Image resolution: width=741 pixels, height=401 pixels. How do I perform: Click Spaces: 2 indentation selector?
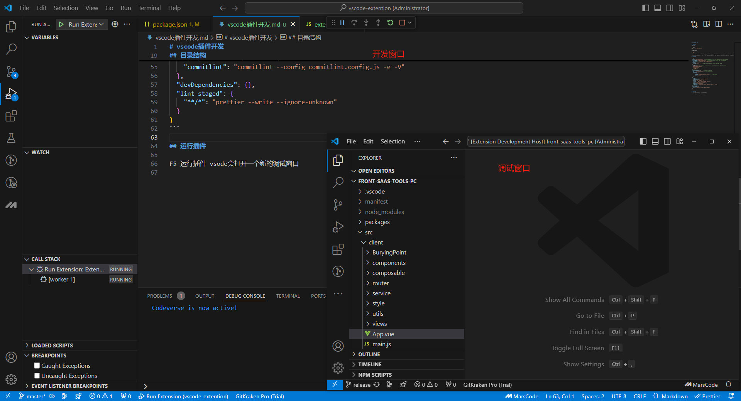[x=593, y=396]
